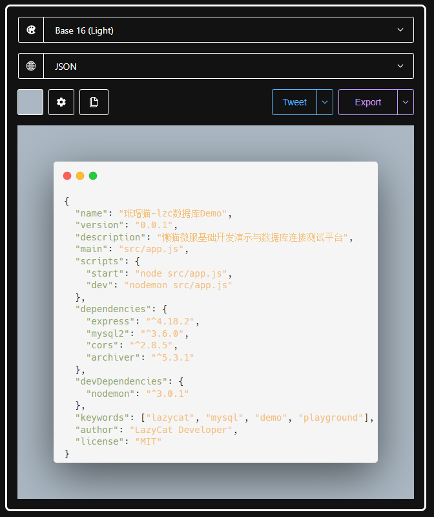Image resolution: width=434 pixels, height=517 pixels.
Task: Click the "^4.18.2" express version
Action: pyautogui.click(x=170, y=321)
